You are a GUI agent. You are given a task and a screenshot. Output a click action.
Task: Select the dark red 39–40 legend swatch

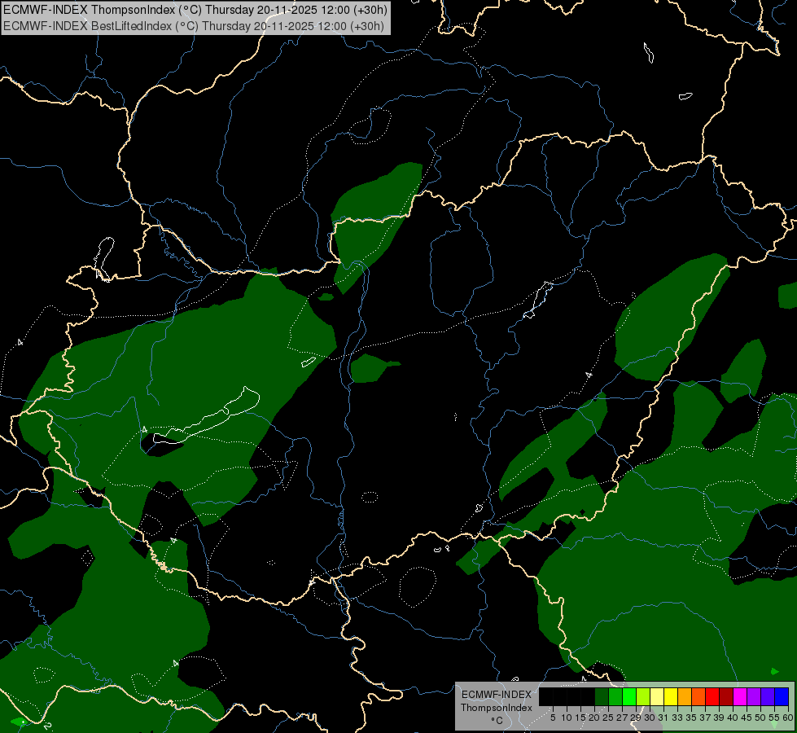(726, 696)
